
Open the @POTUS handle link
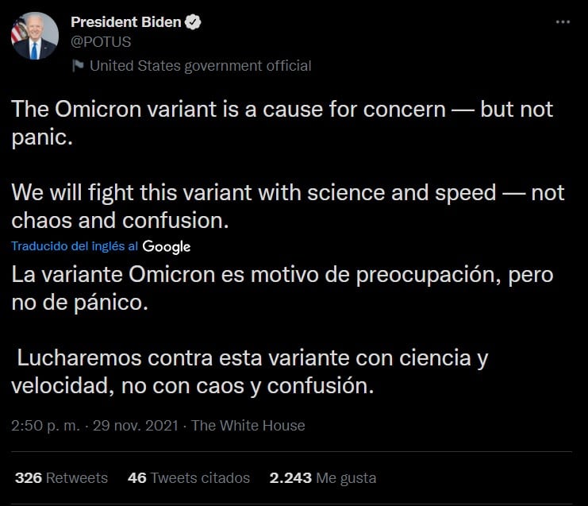tap(101, 42)
